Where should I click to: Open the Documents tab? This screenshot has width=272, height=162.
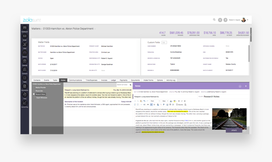click(x=135, y=80)
